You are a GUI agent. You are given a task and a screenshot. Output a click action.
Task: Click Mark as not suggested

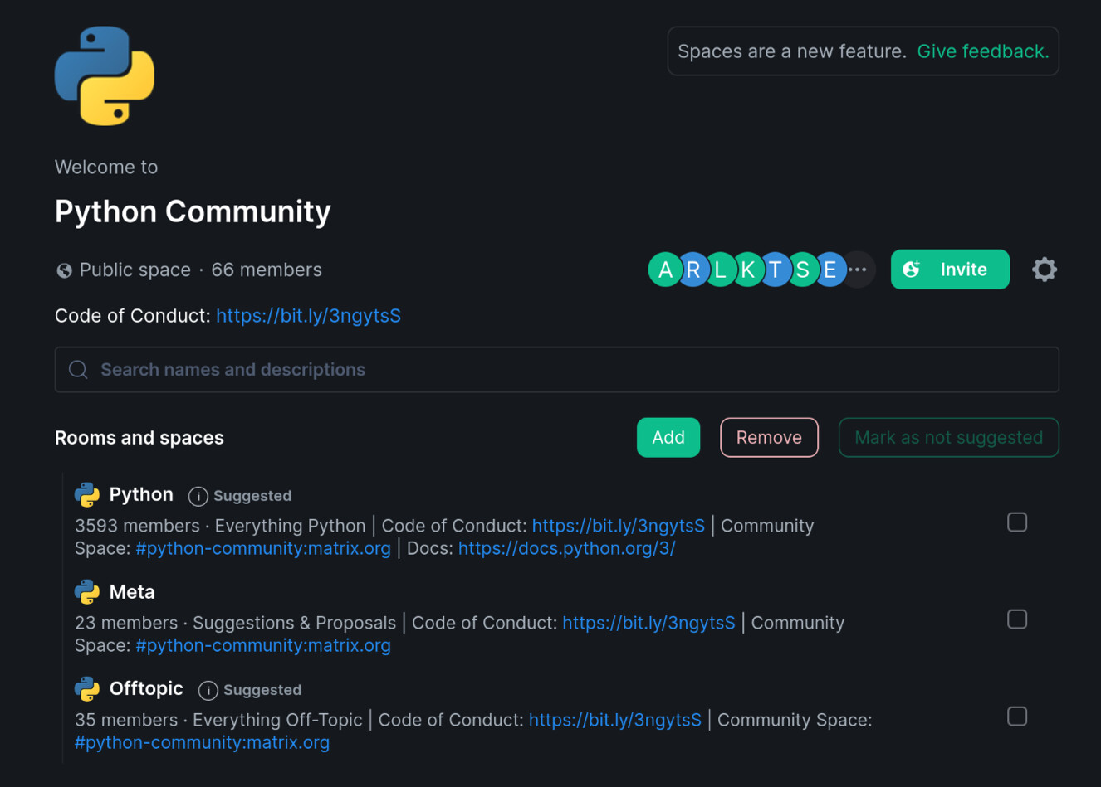[948, 437]
